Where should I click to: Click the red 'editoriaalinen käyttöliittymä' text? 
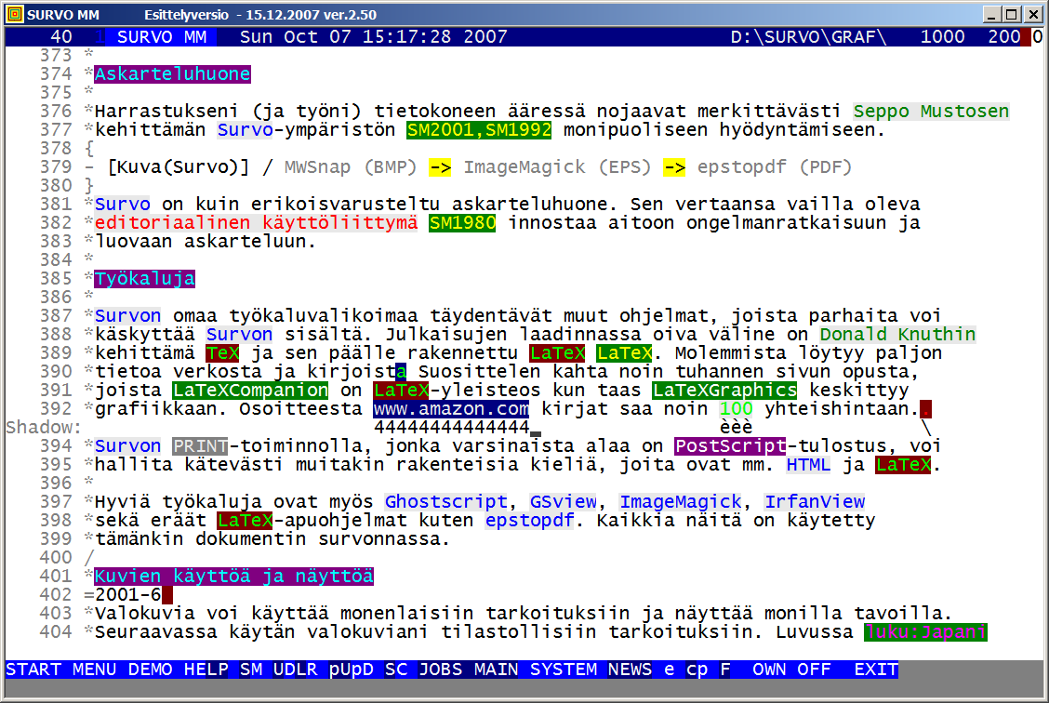coord(257,223)
